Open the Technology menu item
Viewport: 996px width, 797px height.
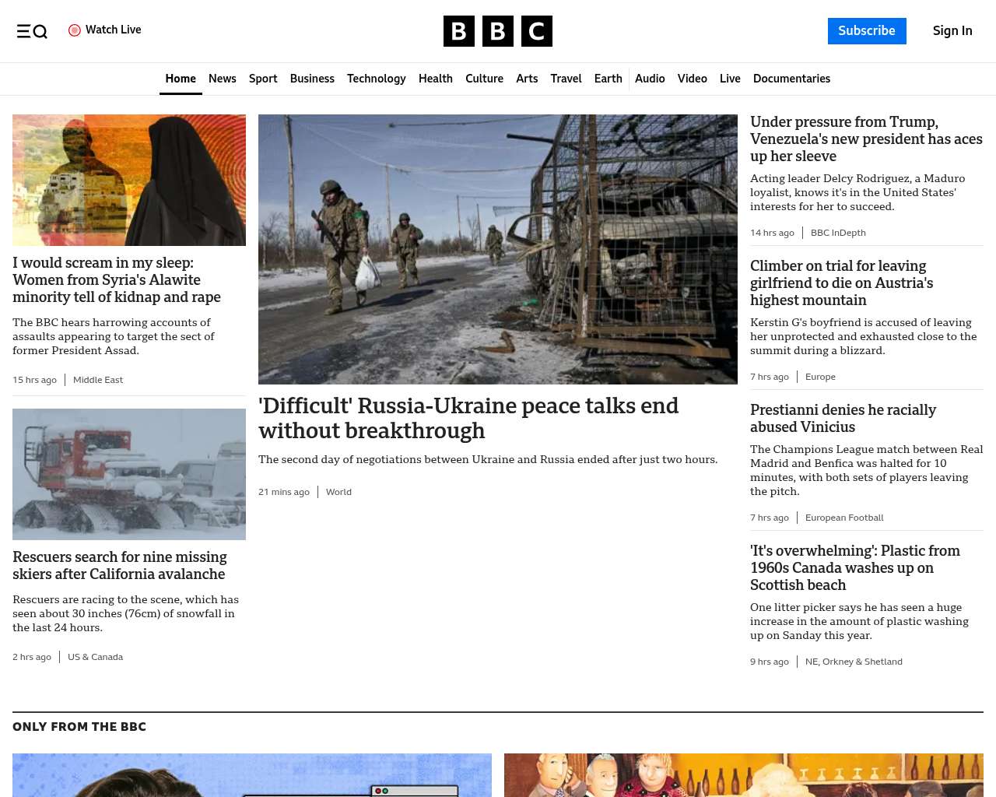376,79
